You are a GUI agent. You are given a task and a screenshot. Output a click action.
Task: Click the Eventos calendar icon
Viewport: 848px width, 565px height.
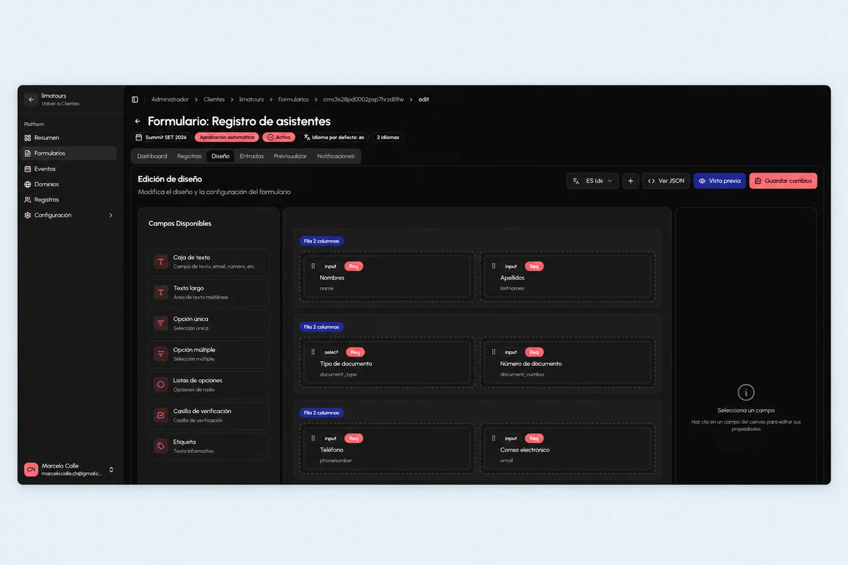28,169
